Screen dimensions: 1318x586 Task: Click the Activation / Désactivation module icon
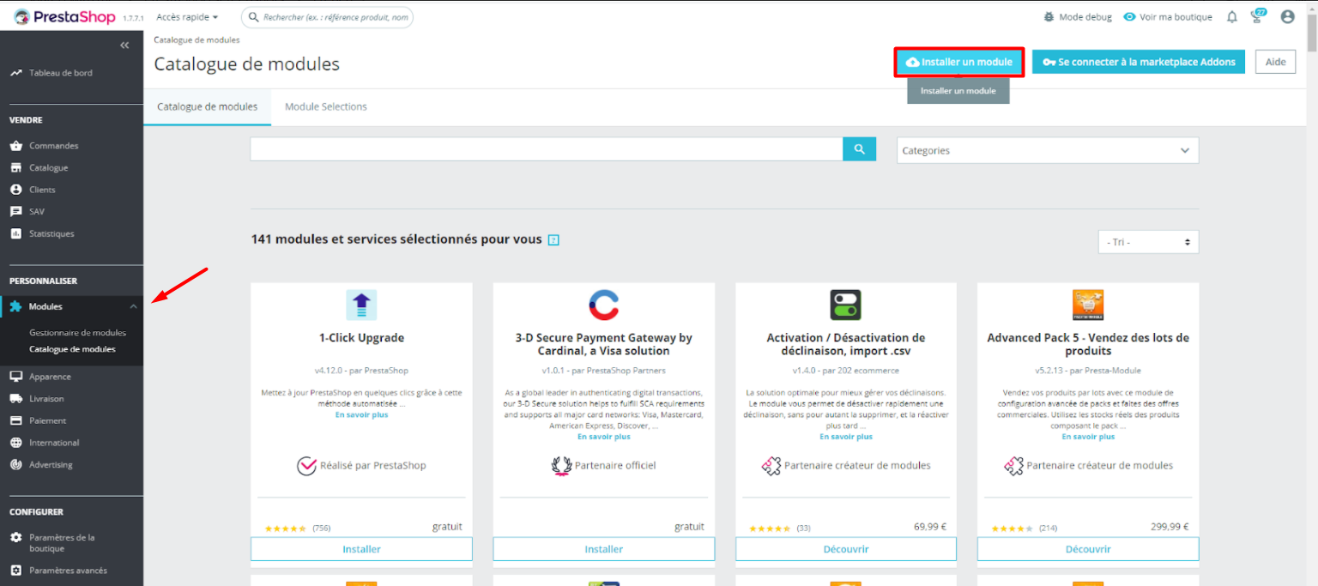(x=846, y=305)
